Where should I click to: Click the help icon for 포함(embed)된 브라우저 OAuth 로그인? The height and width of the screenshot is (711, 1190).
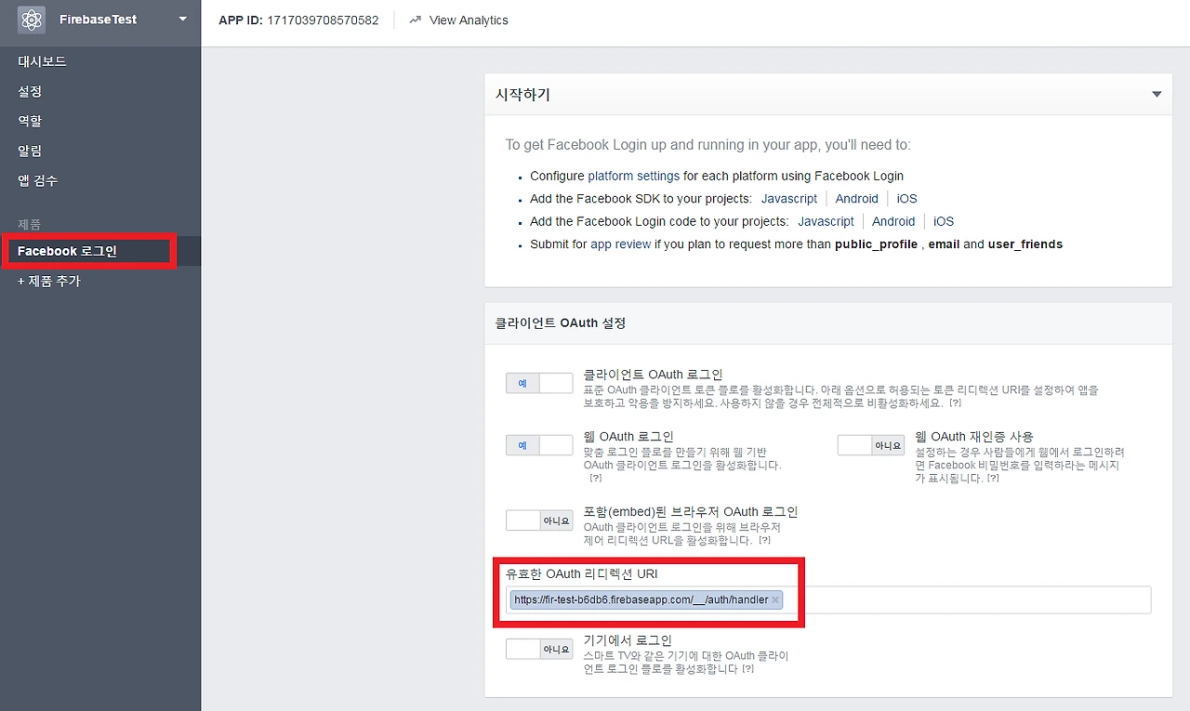pos(764,540)
